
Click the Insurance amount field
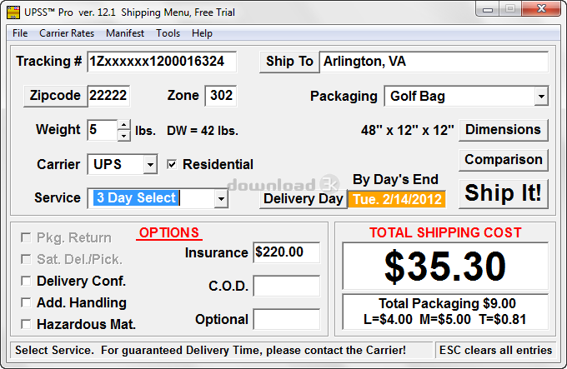pos(286,252)
